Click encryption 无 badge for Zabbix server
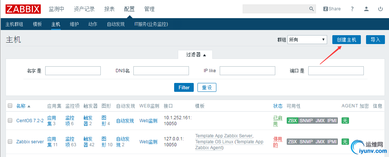Screen dimensions: 389x157 click(345, 141)
